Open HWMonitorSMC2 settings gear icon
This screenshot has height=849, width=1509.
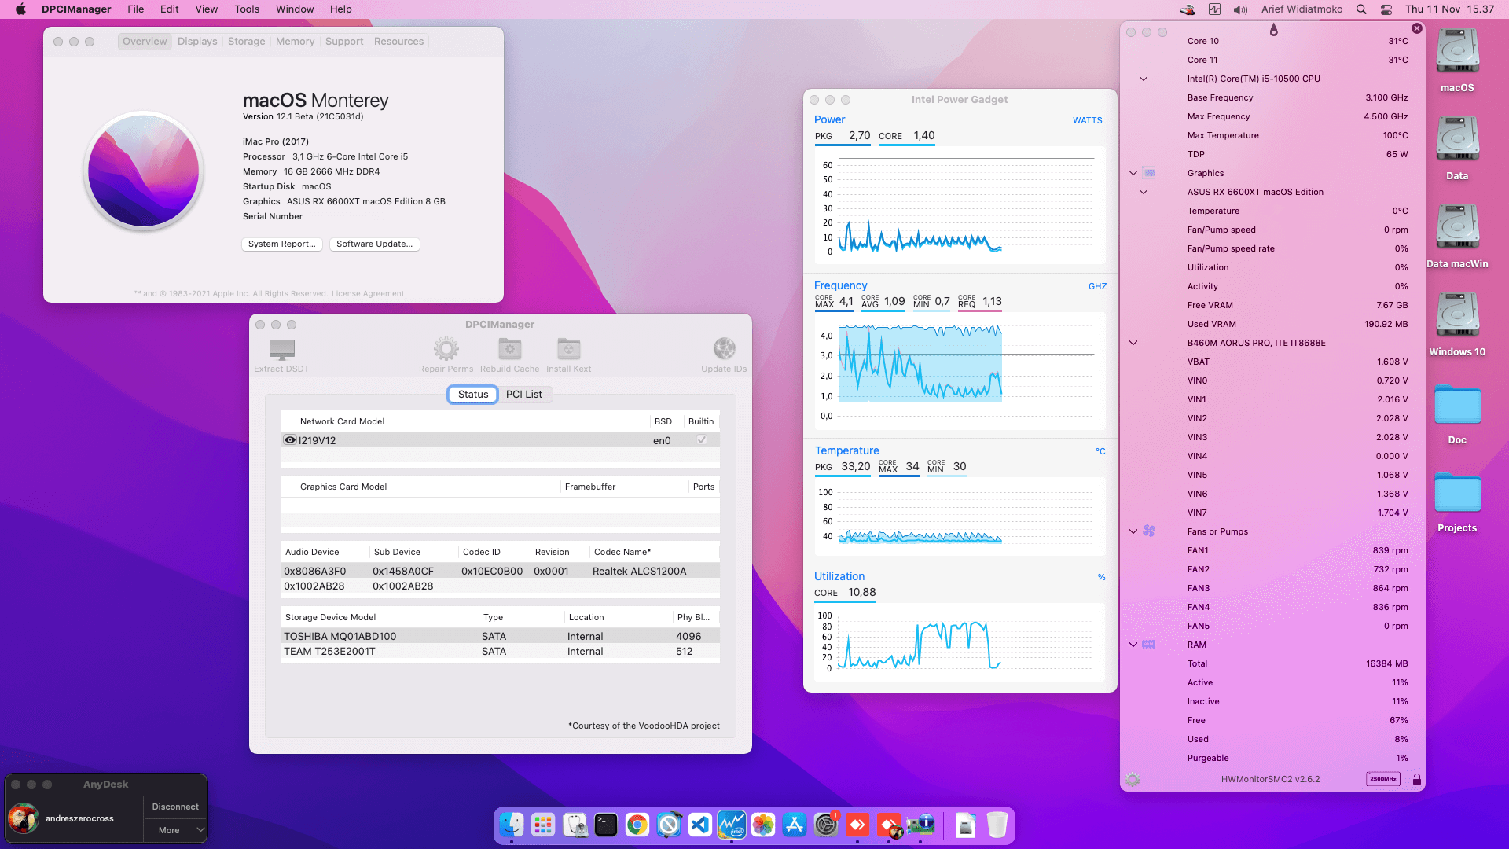tap(1133, 779)
